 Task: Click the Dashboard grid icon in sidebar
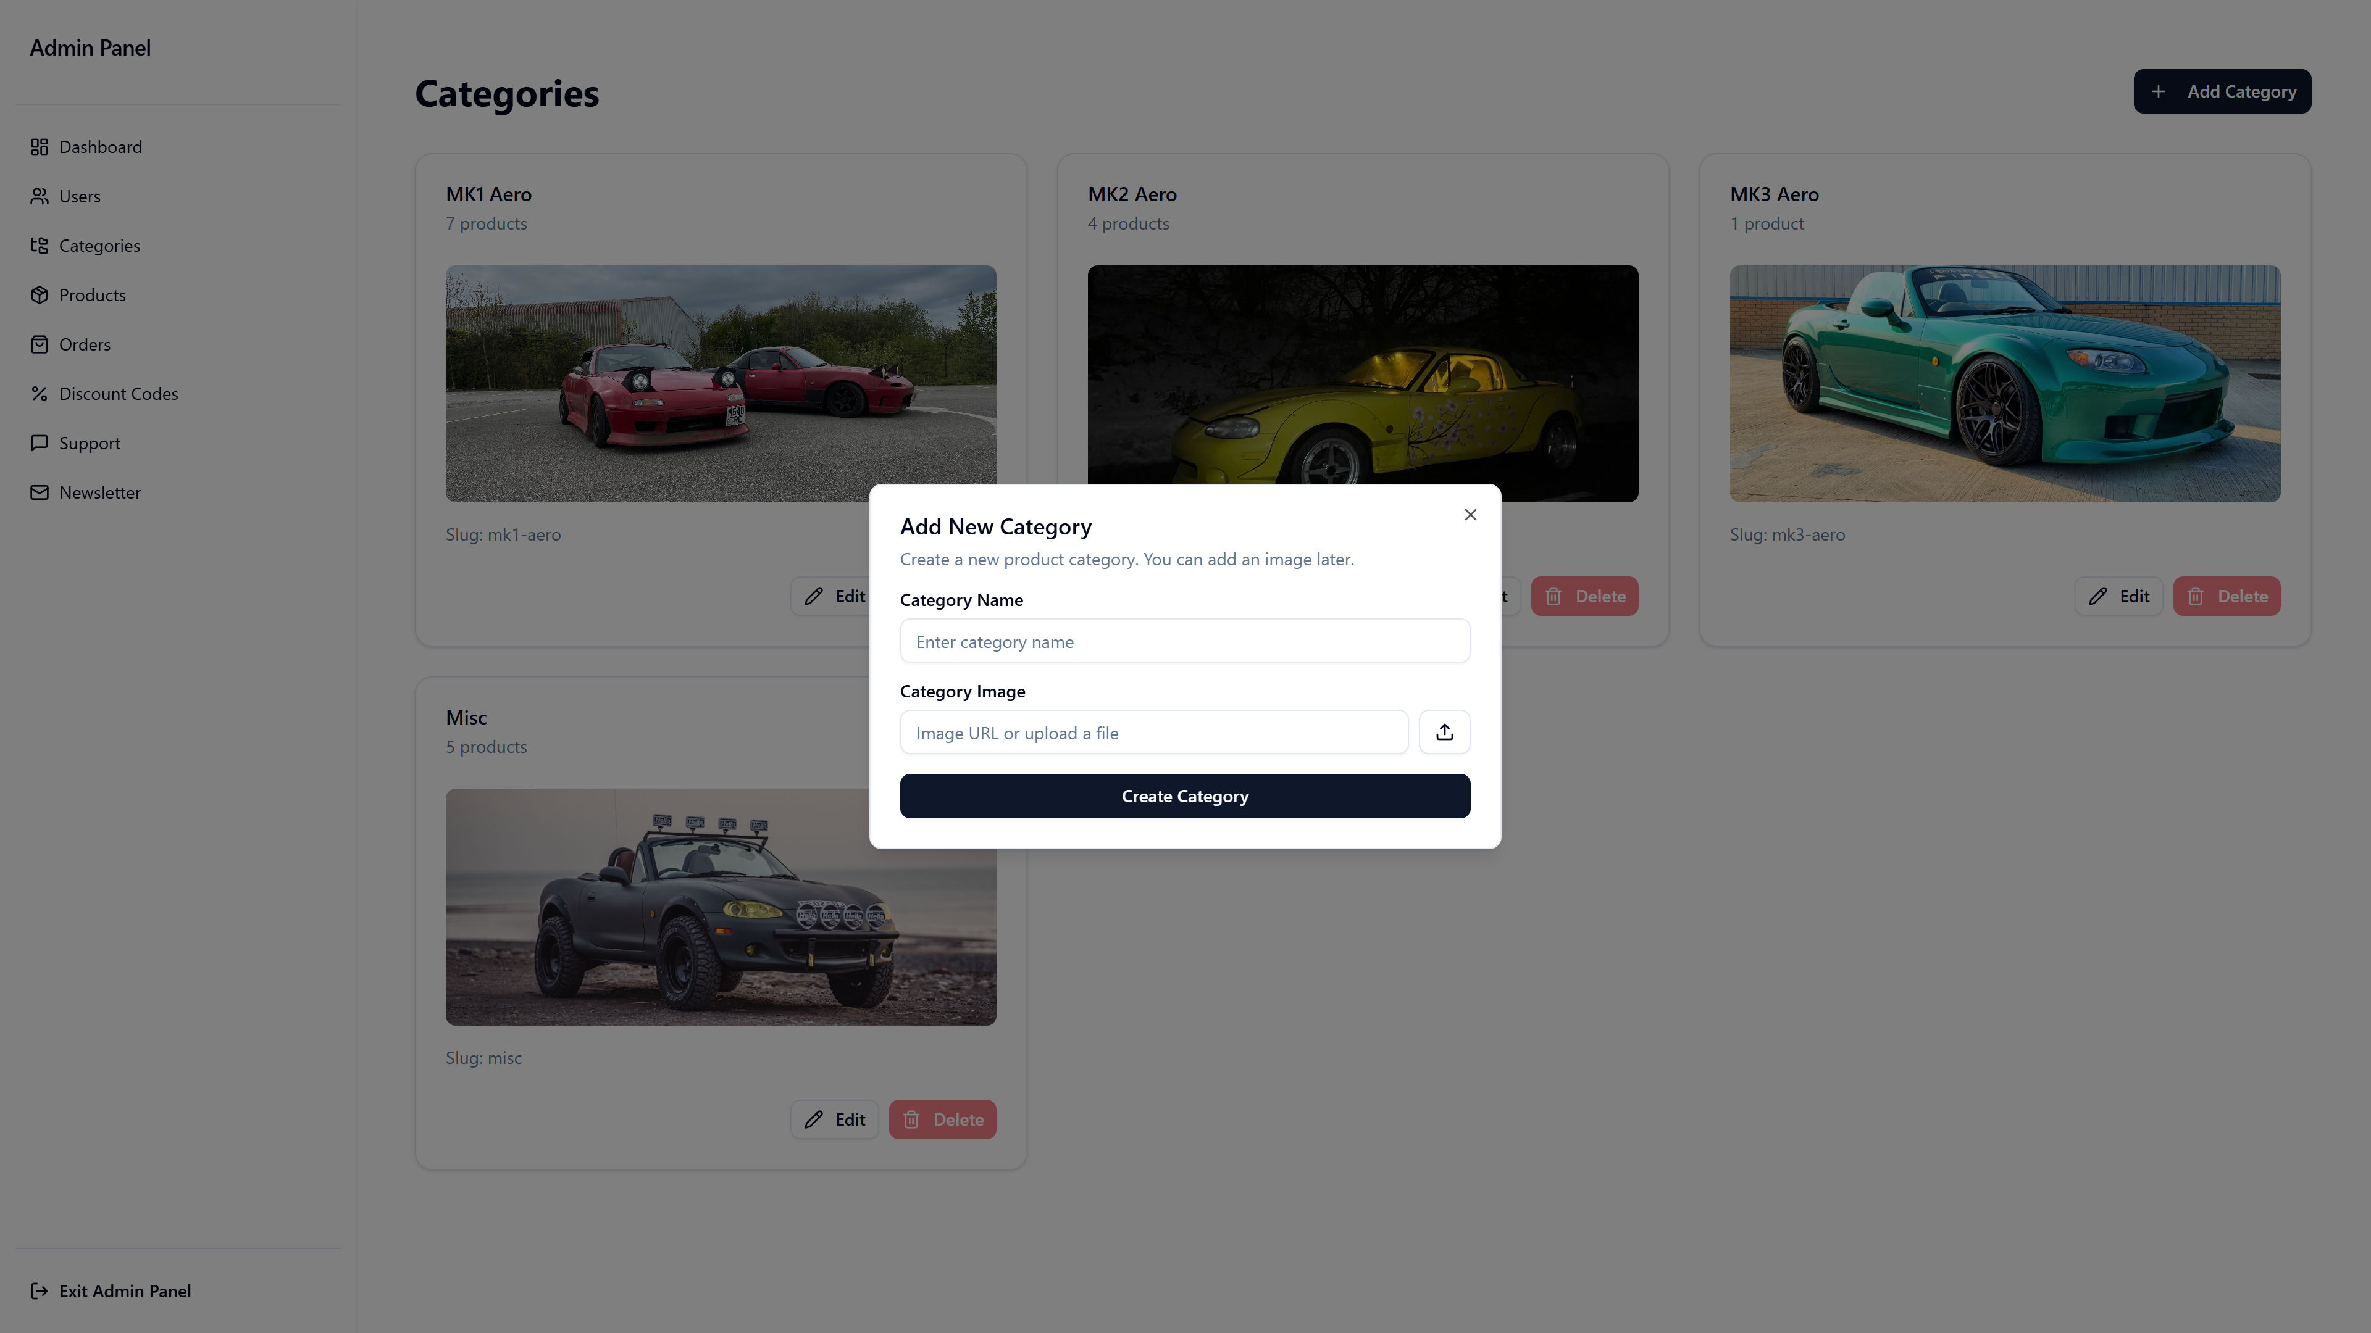tap(39, 147)
